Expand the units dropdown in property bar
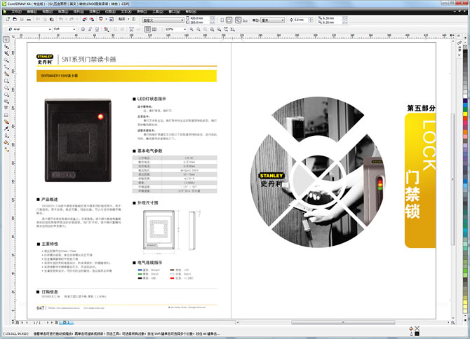Screen dimensions: 470x339 click(x=283, y=20)
